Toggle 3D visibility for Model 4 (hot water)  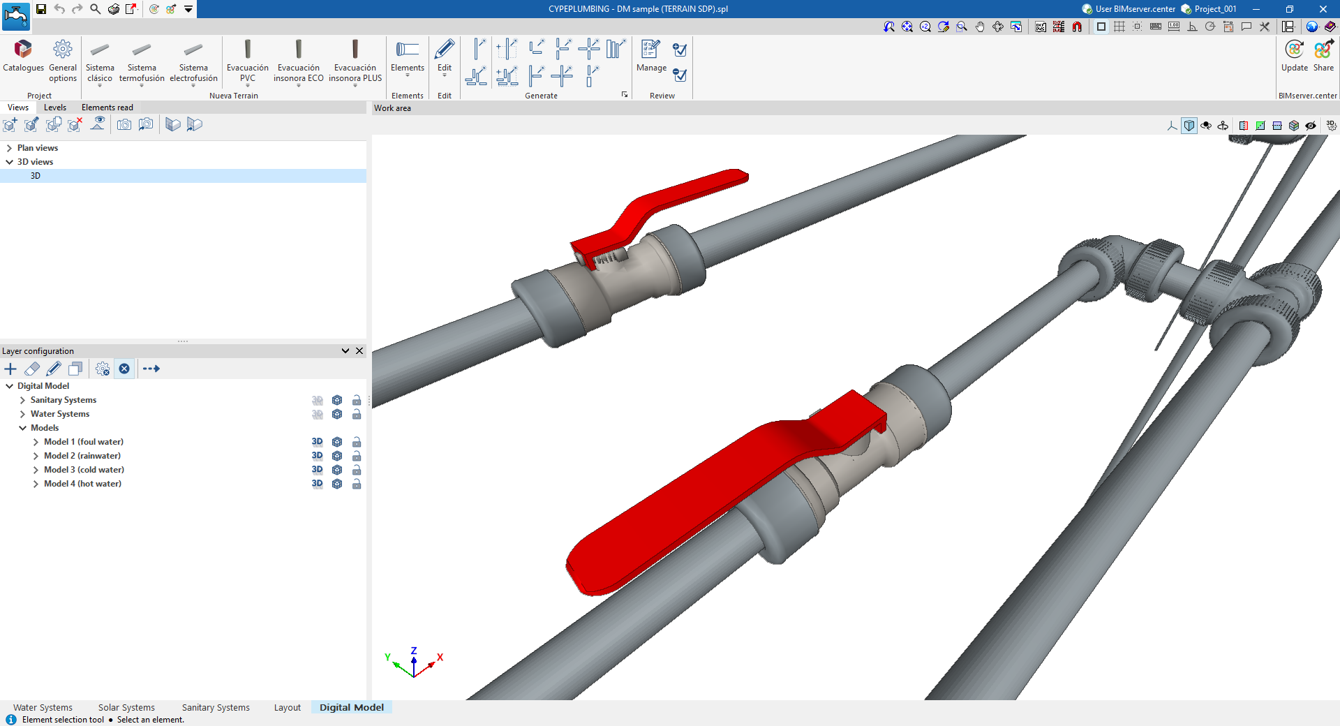click(x=318, y=484)
